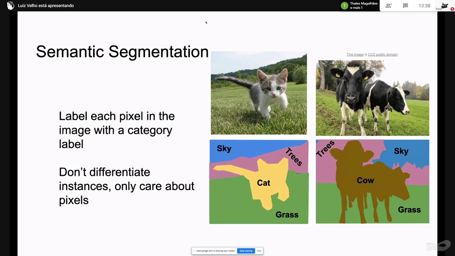Image resolution: width=455 pixels, height=256 pixels.
Task: Click the 'Você' self-view camera thumbnail
Action: pos(444,6)
